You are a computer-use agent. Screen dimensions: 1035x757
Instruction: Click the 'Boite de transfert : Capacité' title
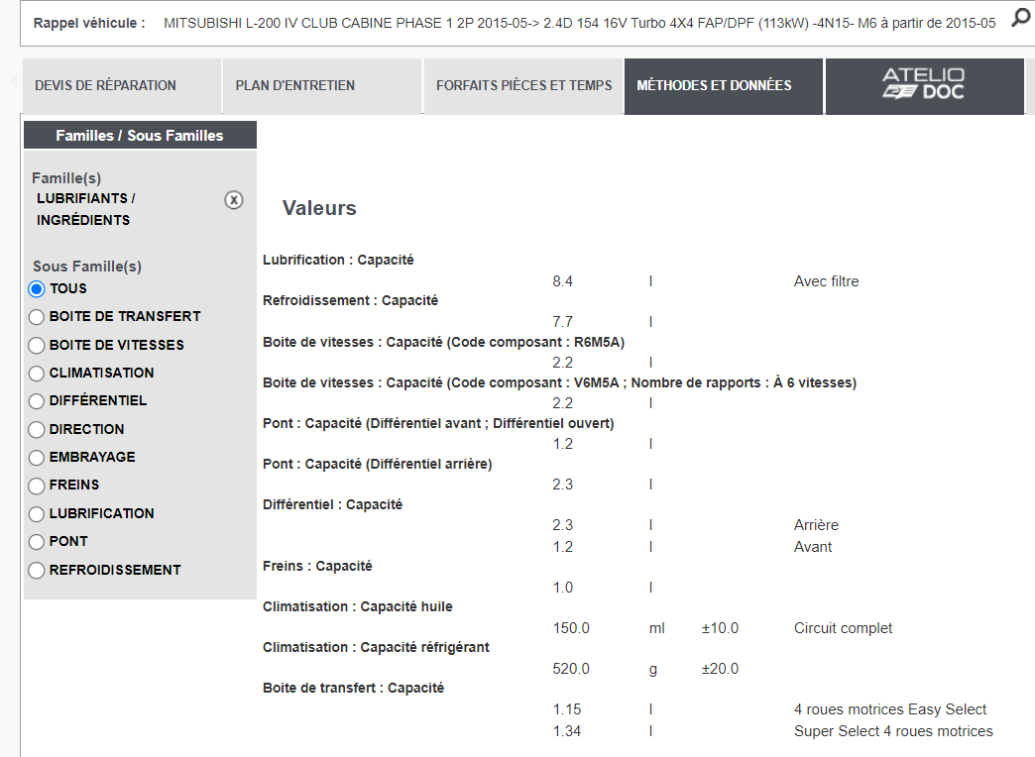point(353,689)
